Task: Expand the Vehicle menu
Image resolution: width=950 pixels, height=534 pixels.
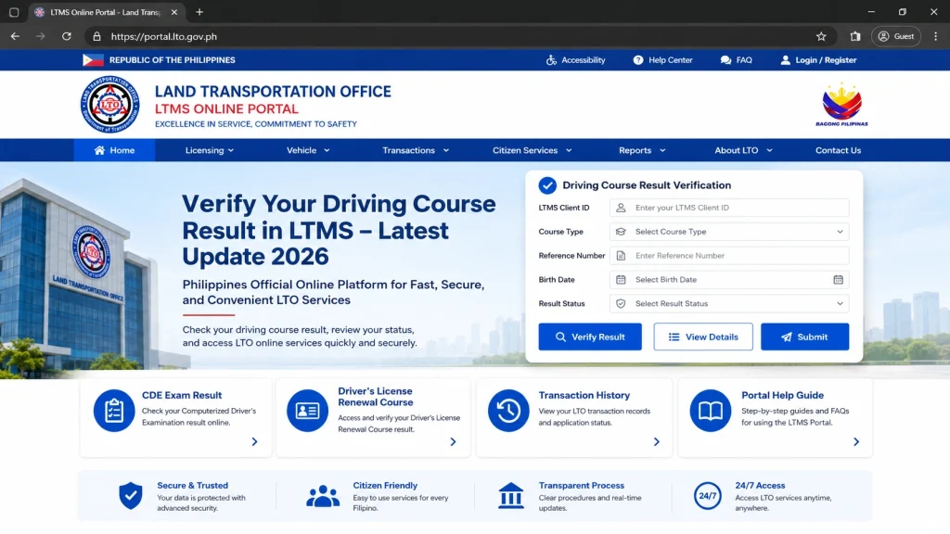Action: (x=308, y=150)
